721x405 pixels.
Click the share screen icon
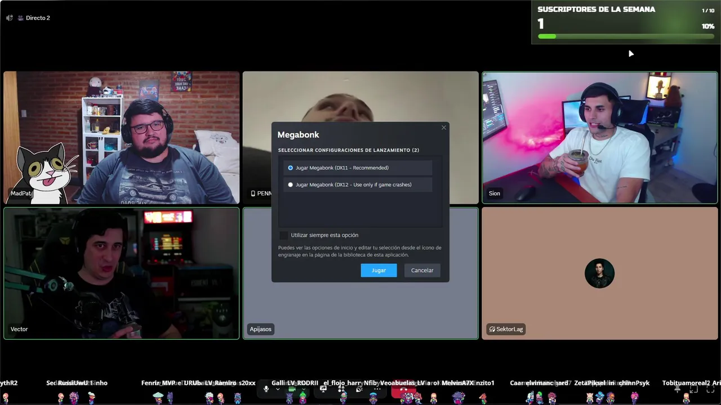pos(323,389)
